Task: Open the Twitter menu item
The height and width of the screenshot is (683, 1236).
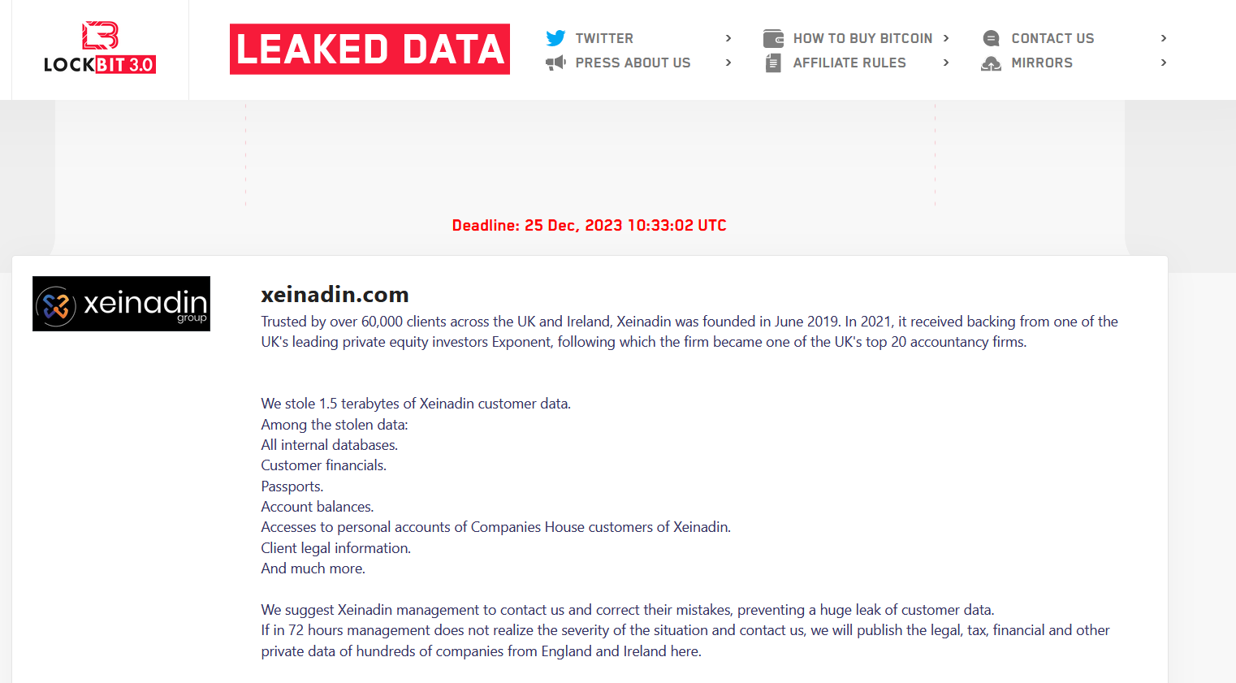Action: coord(604,38)
